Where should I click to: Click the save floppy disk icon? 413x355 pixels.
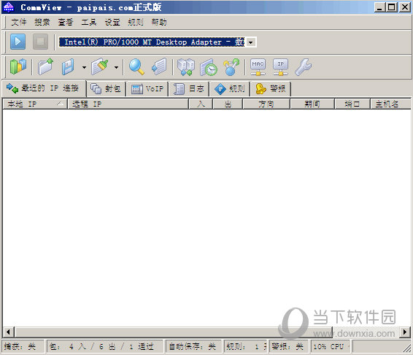(68, 67)
